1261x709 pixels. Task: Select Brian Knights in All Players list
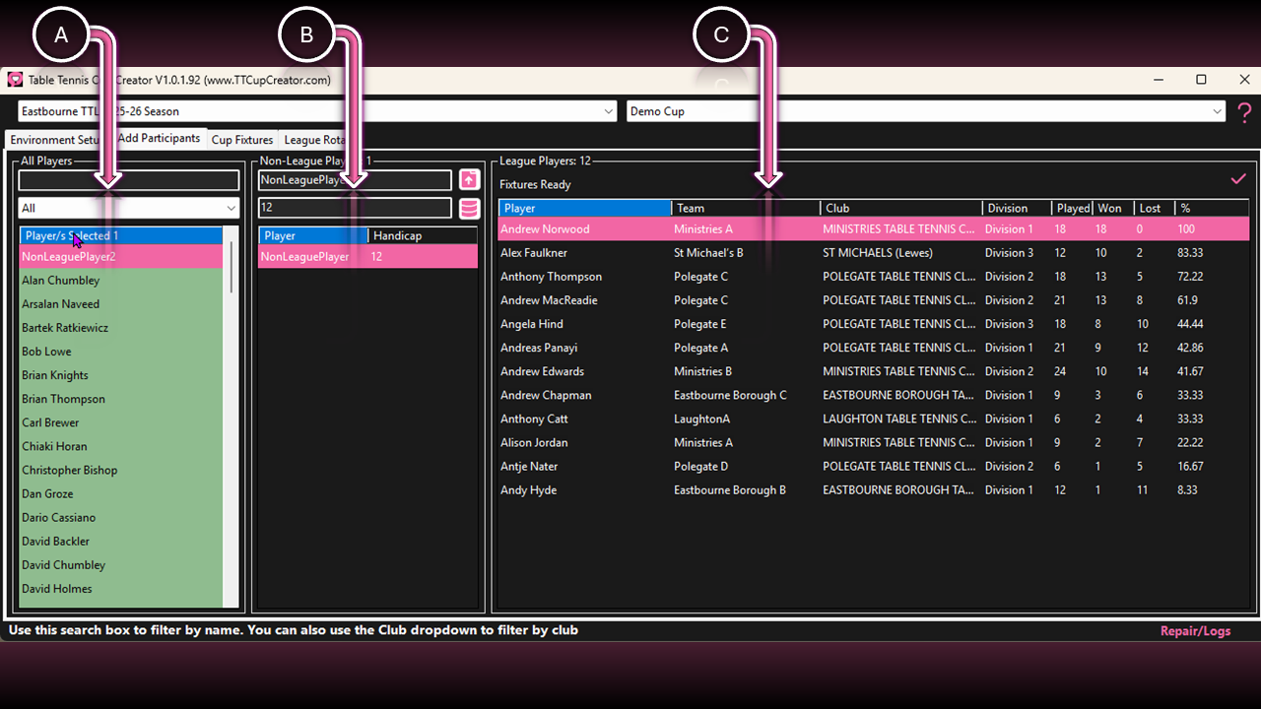pos(121,375)
